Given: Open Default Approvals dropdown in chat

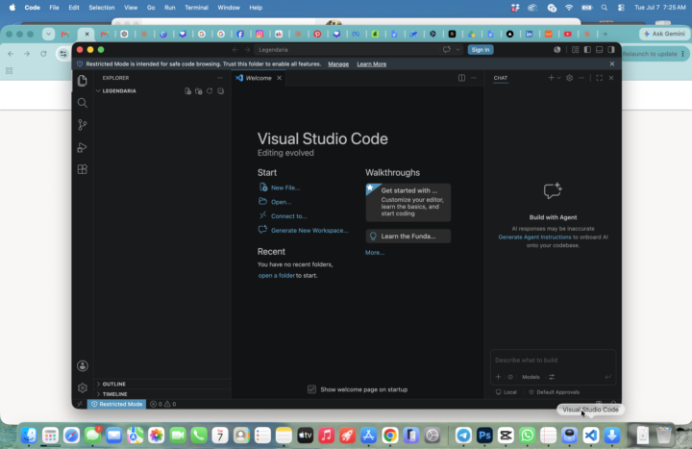Looking at the screenshot, I should point(555,392).
